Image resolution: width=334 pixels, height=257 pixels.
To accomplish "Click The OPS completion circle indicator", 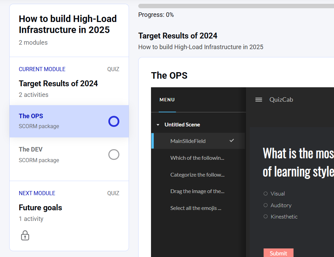I will tap(114, 121).
